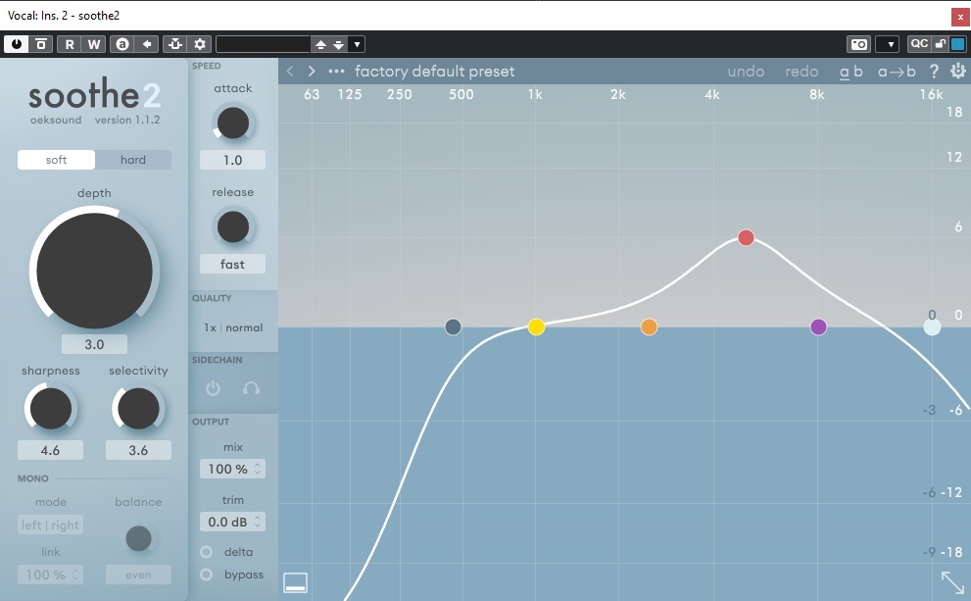Enable the delta radio button
Image resolution: width=971 pixels, height=601 pixels.
point(206,552)
